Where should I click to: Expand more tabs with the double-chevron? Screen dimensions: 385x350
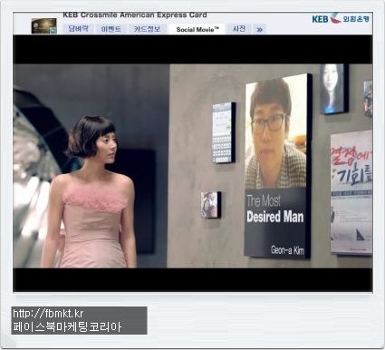point(259,29)
